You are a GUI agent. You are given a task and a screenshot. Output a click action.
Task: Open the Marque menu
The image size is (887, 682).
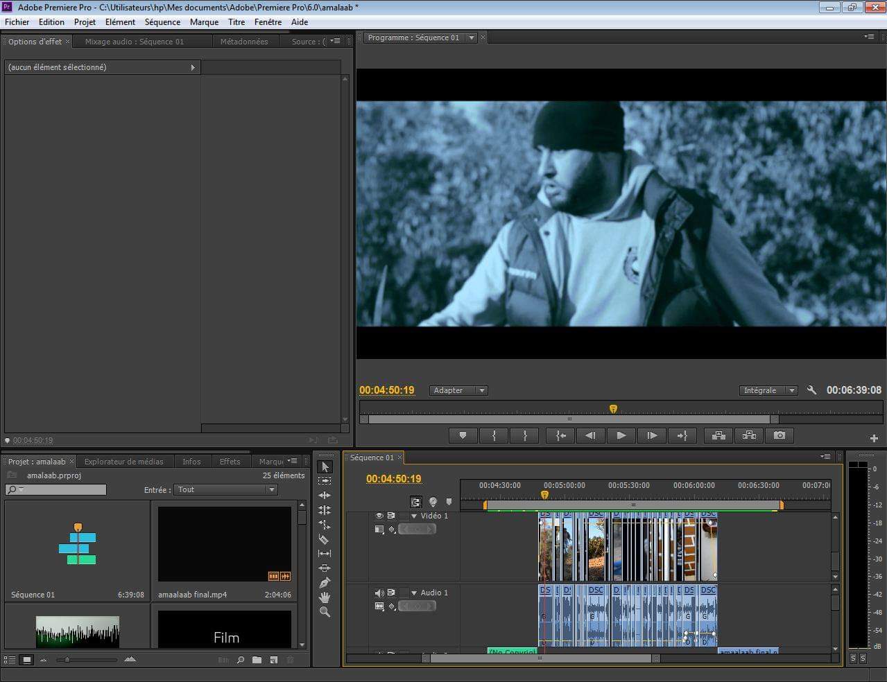(x=204, y=22)
